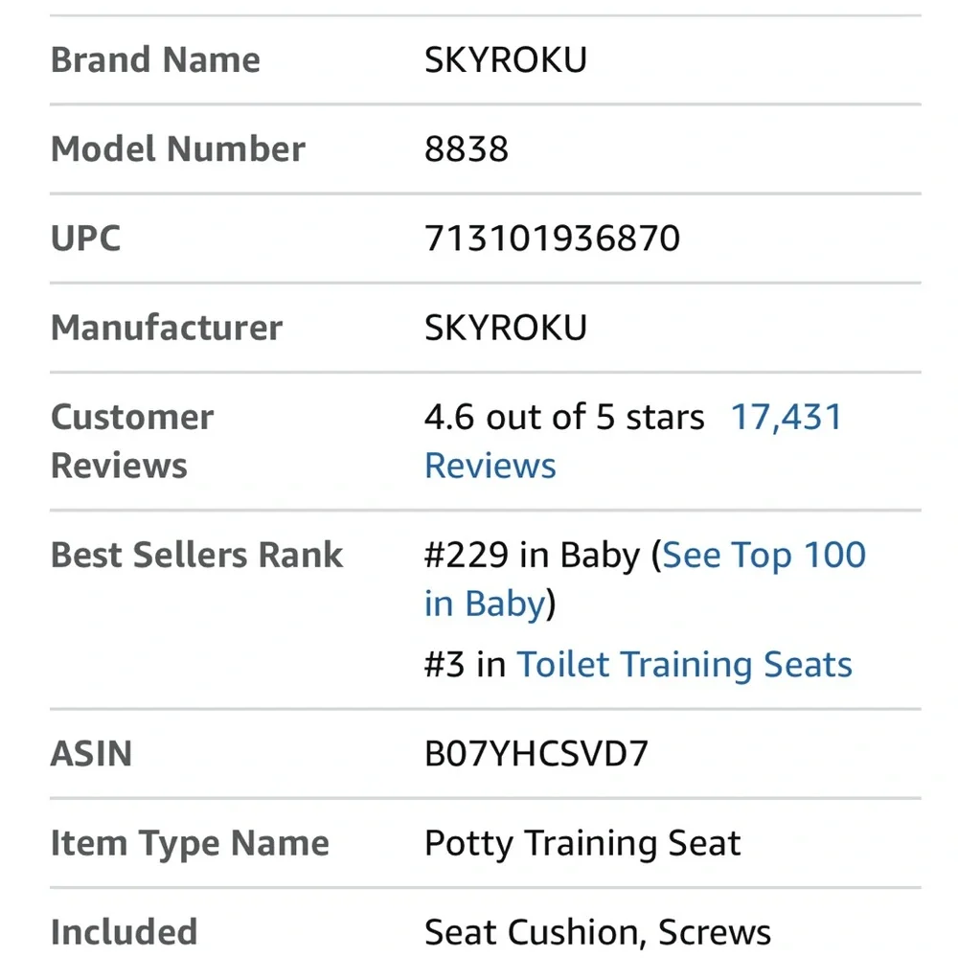Click the Potty Training Seat item type value

tap(582, 844)
